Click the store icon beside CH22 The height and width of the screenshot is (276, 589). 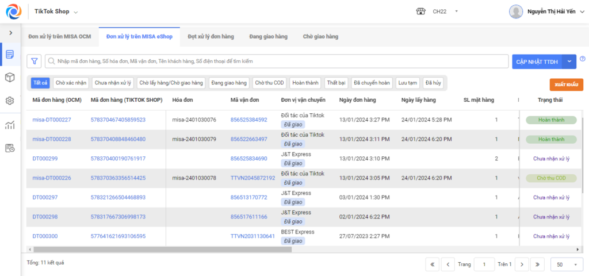420,11
